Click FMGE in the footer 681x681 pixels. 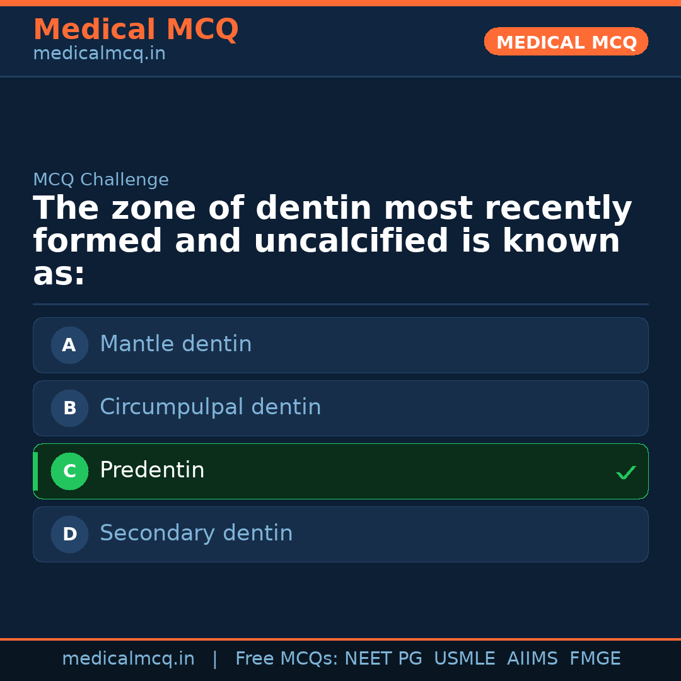tap(595, 659)
